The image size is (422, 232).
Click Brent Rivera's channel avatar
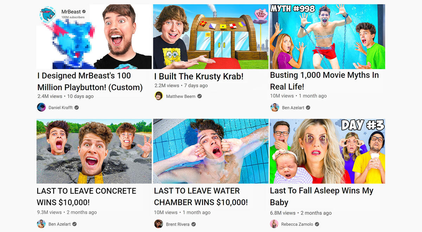tap(159, 224)
